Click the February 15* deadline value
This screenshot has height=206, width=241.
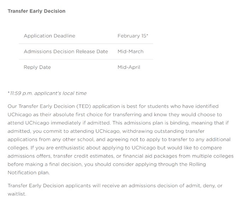click(x=133, y=36)
